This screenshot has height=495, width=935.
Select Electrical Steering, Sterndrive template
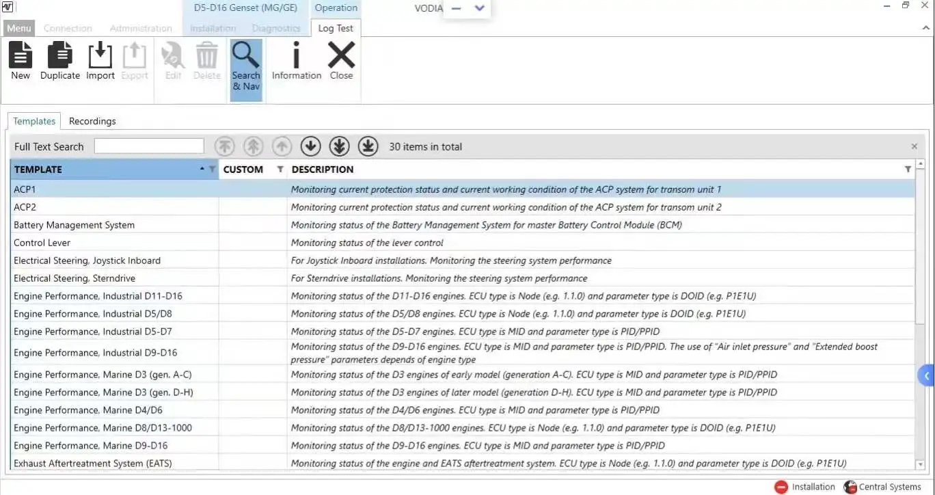(463, 278)
